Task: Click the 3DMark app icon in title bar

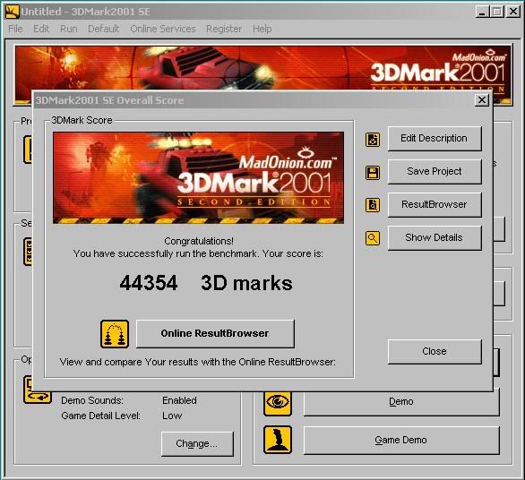Action: point(12,12)
